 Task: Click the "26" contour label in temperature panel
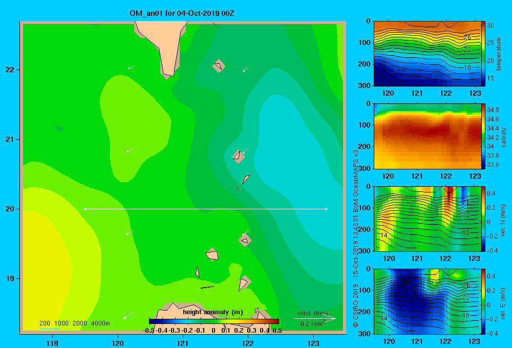point(467,37)
